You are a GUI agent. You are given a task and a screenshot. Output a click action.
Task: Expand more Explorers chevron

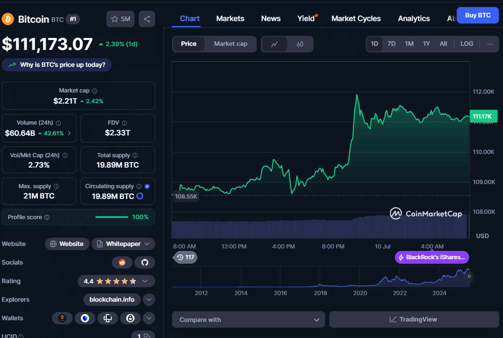coord(149,300)
